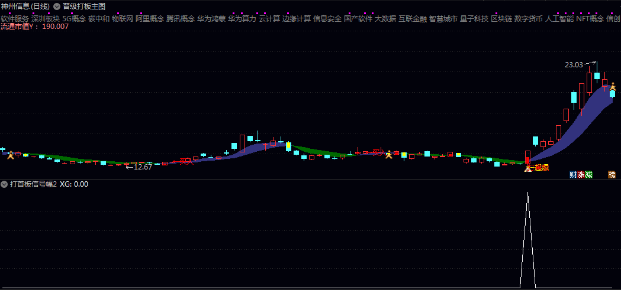This screenshot has width=621, height=290.
Task: Open the 量子科技 concept tag
Action: [x=474, y=18]
